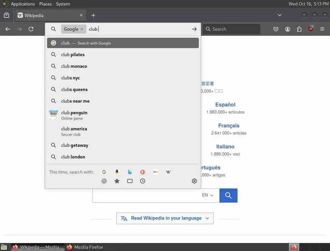
Task: Search this time with Google icon
Action: [104, 172]
